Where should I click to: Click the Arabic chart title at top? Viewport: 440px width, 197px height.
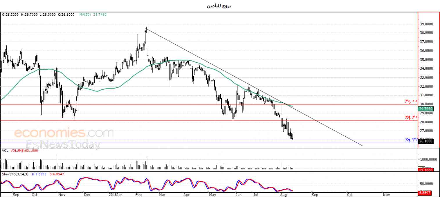tap(219, 6)
